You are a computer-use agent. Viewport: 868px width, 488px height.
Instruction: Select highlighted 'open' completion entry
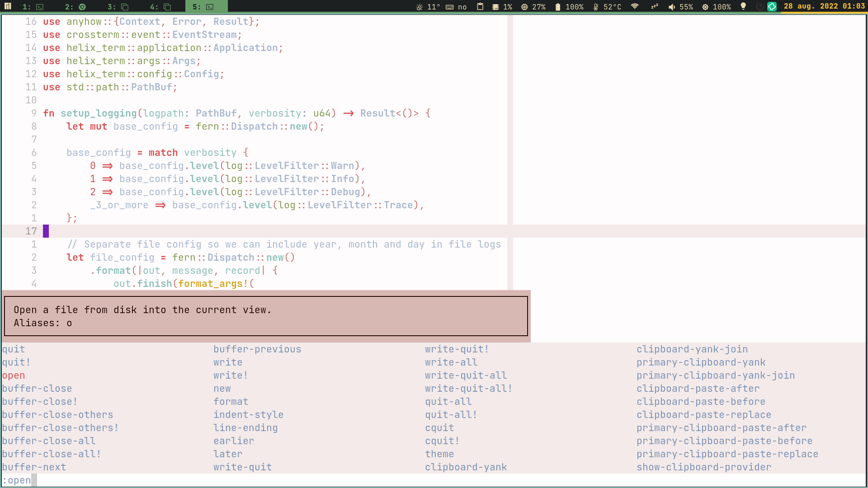14,375
